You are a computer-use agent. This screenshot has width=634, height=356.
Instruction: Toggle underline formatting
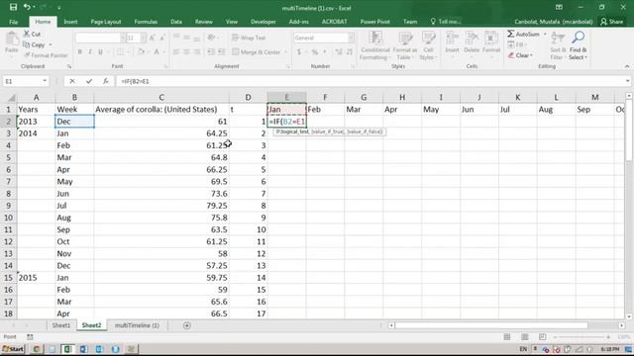click(100, 51)
